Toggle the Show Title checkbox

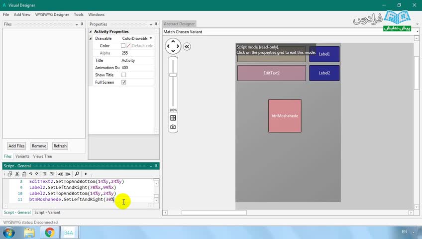[x=124, y=75]
